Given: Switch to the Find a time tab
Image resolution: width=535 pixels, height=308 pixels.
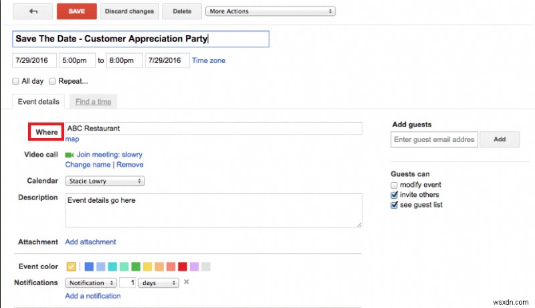Looking at the screenshot, I should coord(94,102).
